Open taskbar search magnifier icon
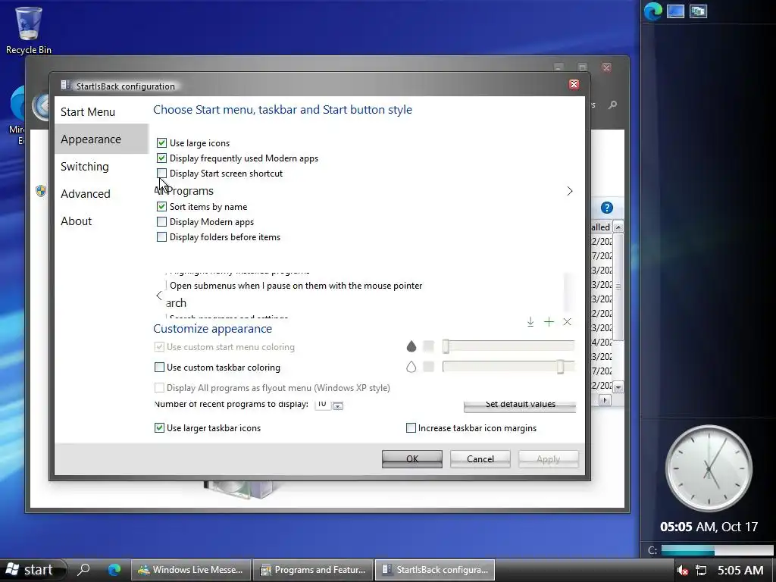 coord(83,570)
